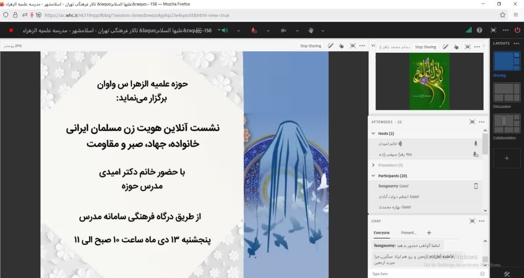Switch to the Present... chat tab

[409, 232]
